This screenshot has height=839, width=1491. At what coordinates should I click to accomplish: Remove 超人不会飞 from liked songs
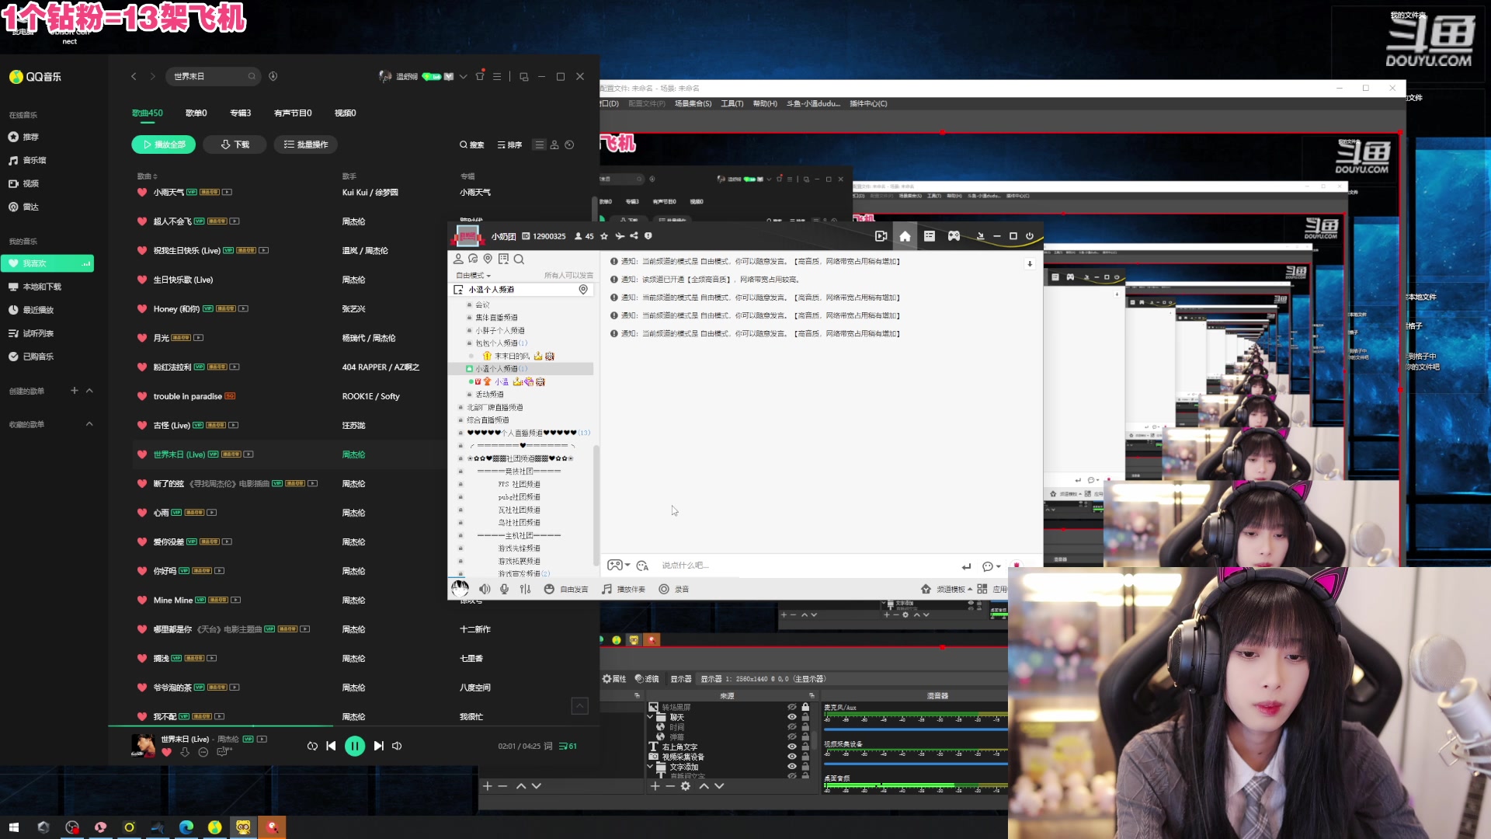(142, 221)
